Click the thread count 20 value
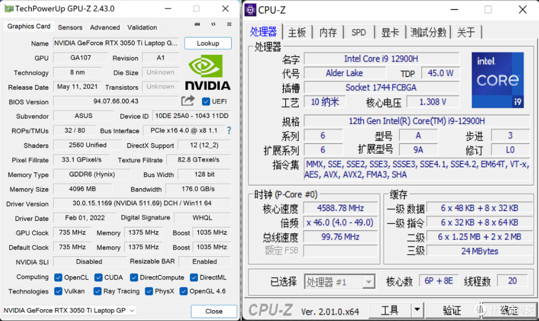539x321 pixels. pos(512,281)
